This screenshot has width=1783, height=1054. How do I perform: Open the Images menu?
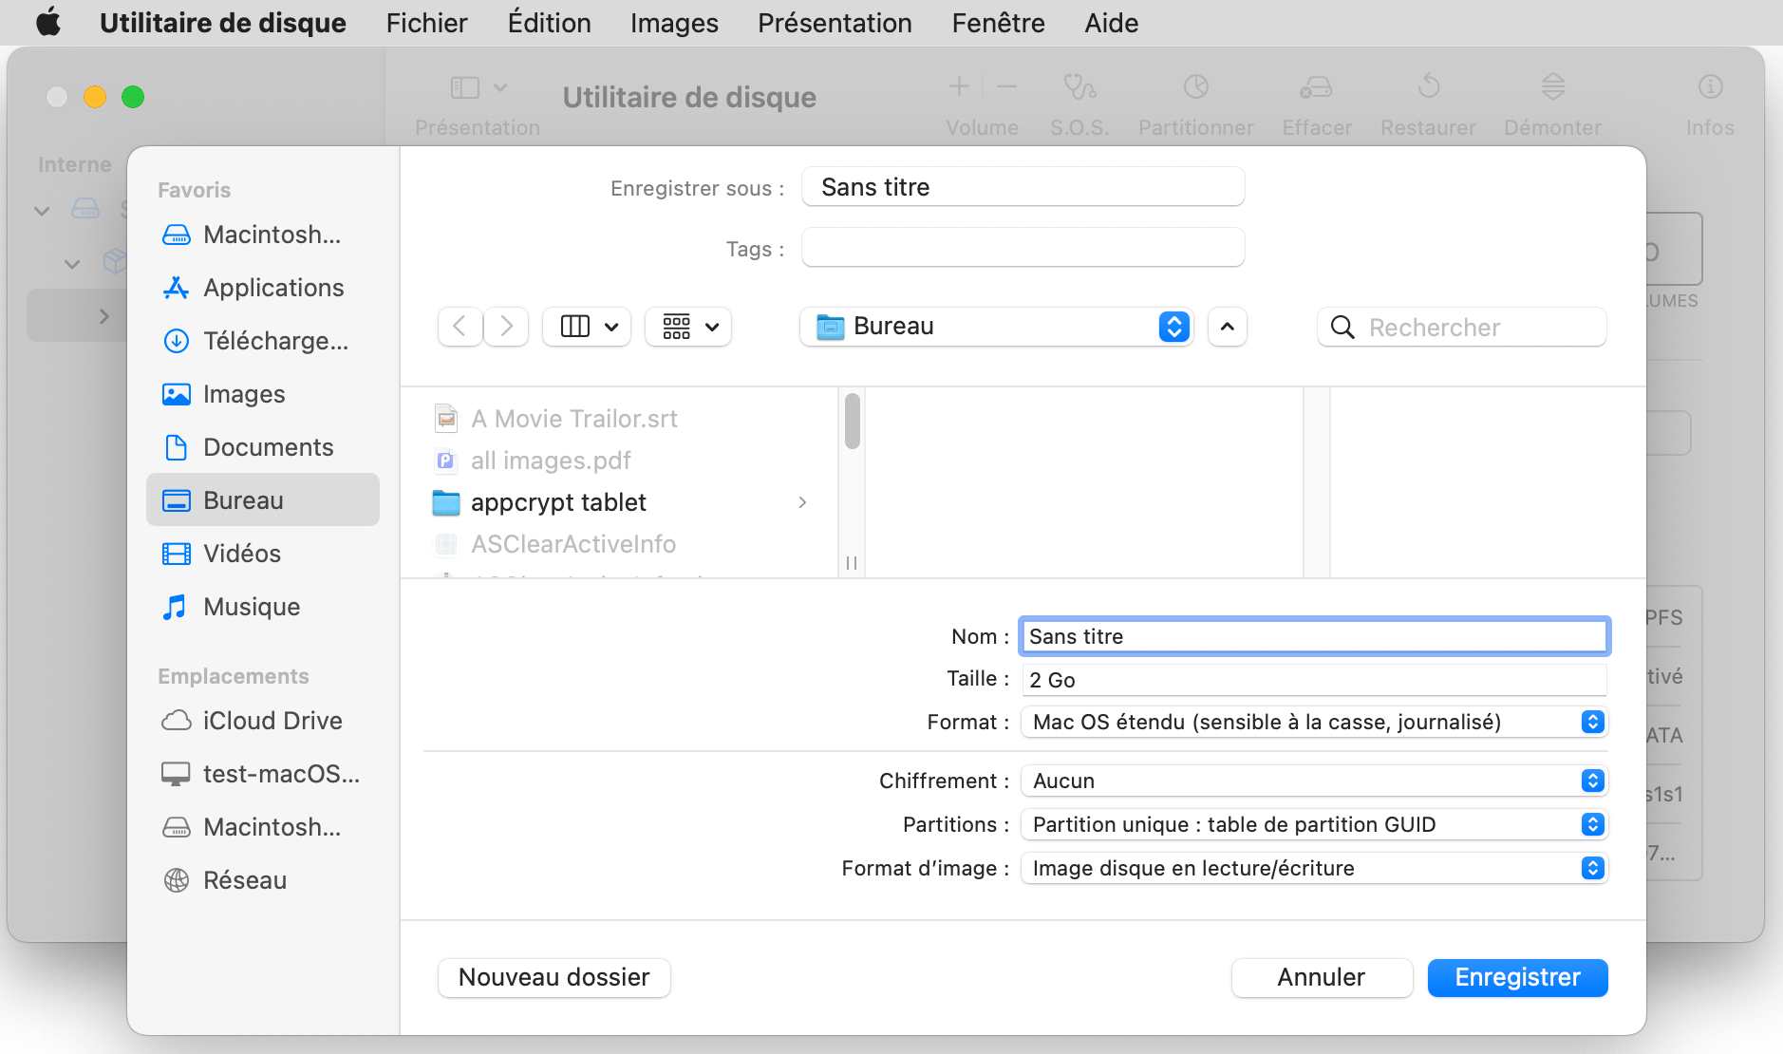(x=674, y=22)
